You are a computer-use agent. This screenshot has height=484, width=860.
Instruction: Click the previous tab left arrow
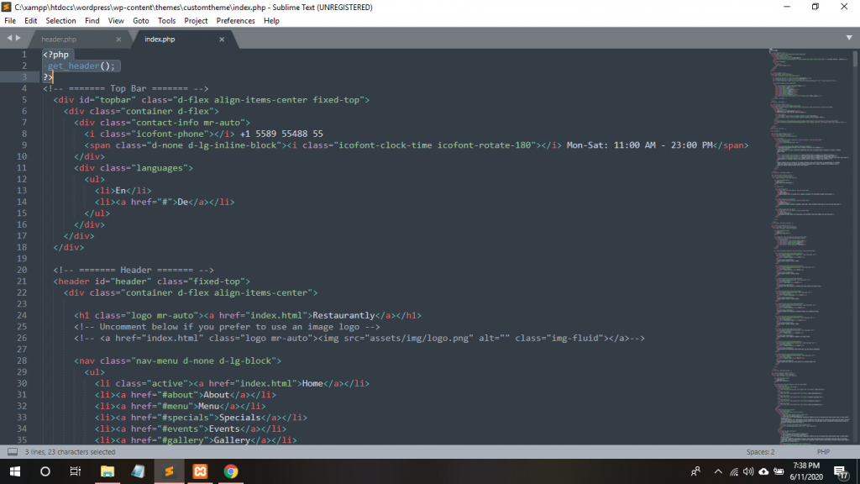coord(9,38)
